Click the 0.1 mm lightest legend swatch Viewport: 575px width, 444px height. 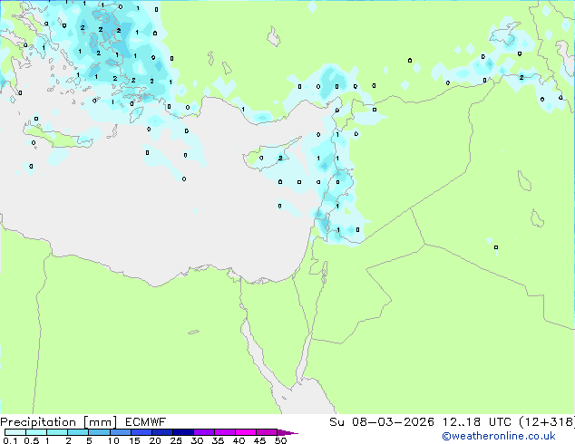(x=15, y=432)
